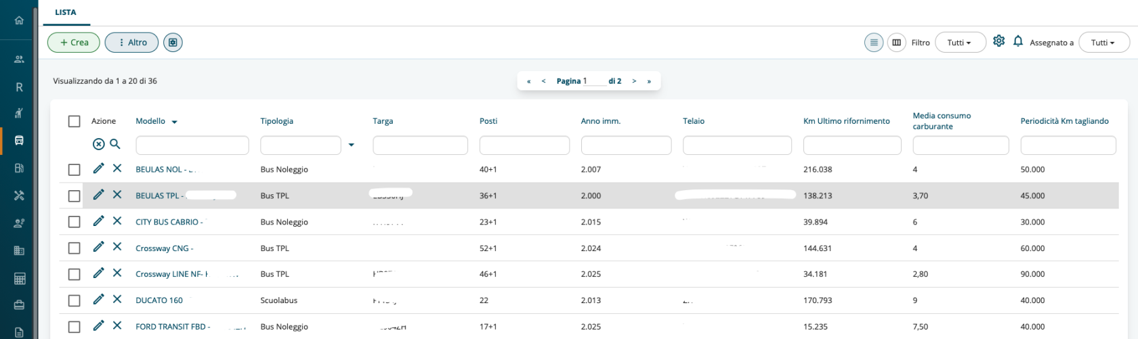Tick the checkbox for BEULAS NOL row
This screenshot has width=1138, height=339.
(75, 170)
